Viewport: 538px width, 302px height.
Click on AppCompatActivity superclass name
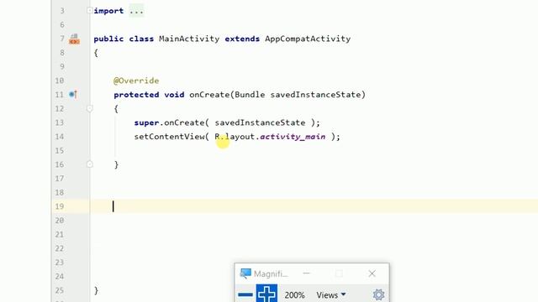(308, 39)
